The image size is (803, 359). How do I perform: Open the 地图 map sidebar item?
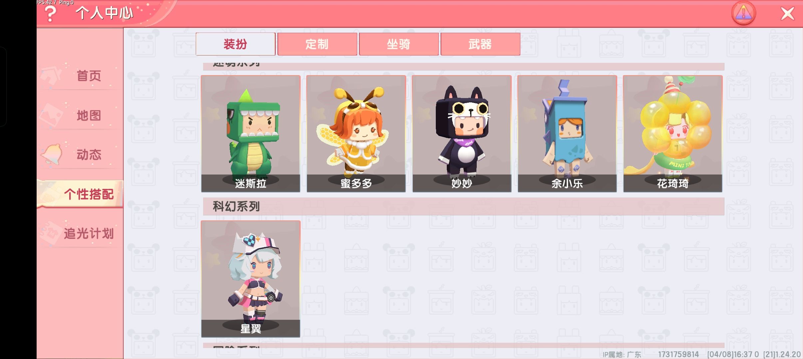[x=80, y=115]
